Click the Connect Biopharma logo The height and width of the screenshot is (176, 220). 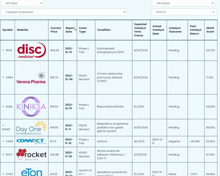click(x=32, y=141)
